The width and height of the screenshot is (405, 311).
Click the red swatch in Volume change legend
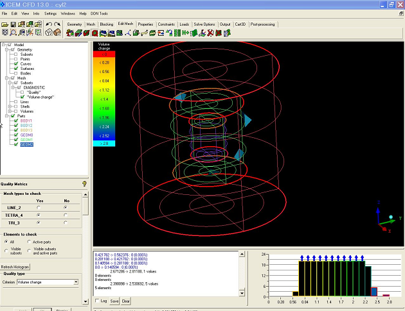(x=105, y=55)
